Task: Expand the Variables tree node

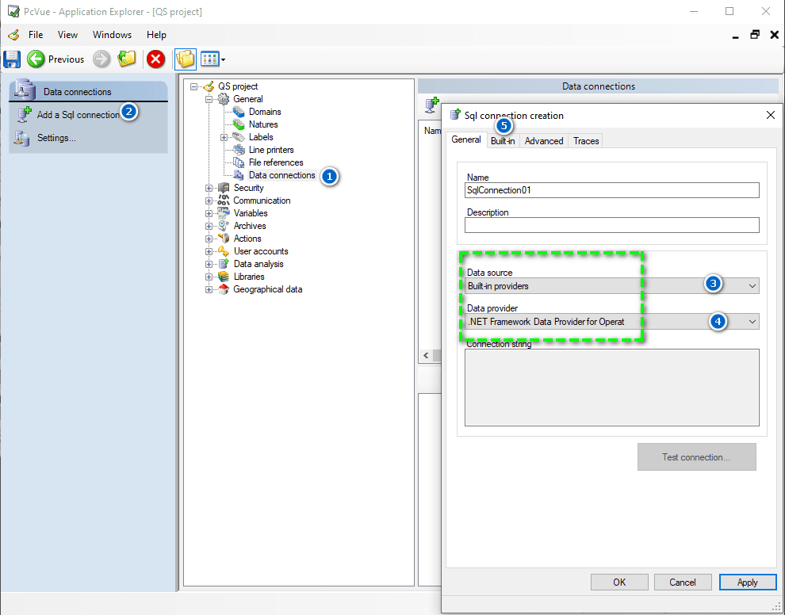Action: pos(209,213)
